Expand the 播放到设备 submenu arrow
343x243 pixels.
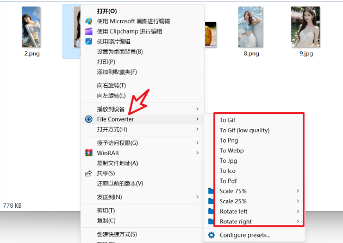pos(197,108)
